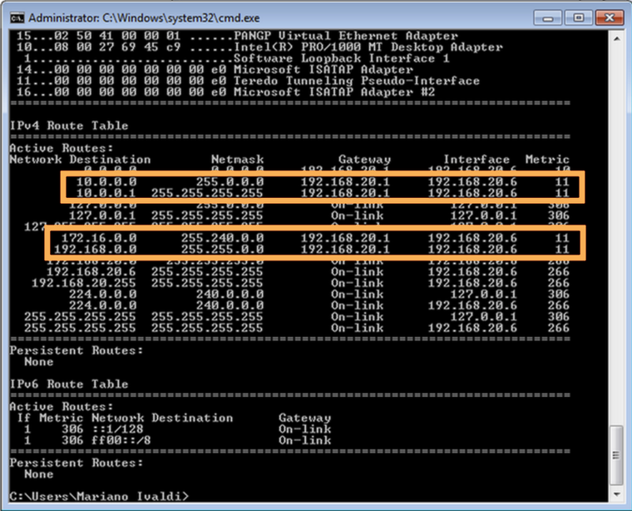Click the 10.0.0.0 destination entry
Image resolution: width=632 pixels, height=511 pixels.
[106, 182]
